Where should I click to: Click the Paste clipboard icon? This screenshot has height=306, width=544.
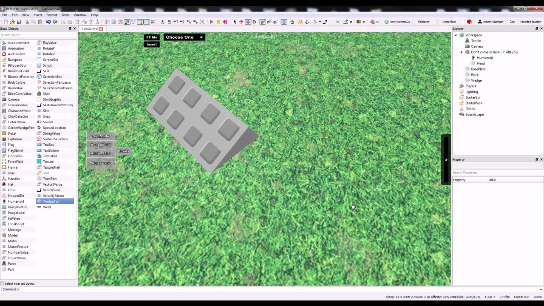pos(40,22)
